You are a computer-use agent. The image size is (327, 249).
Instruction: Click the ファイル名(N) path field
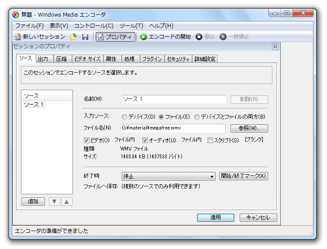173,128
